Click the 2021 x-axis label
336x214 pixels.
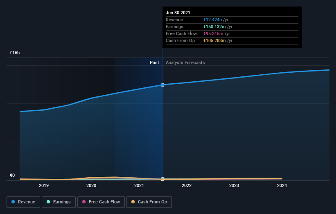(139, 185)
